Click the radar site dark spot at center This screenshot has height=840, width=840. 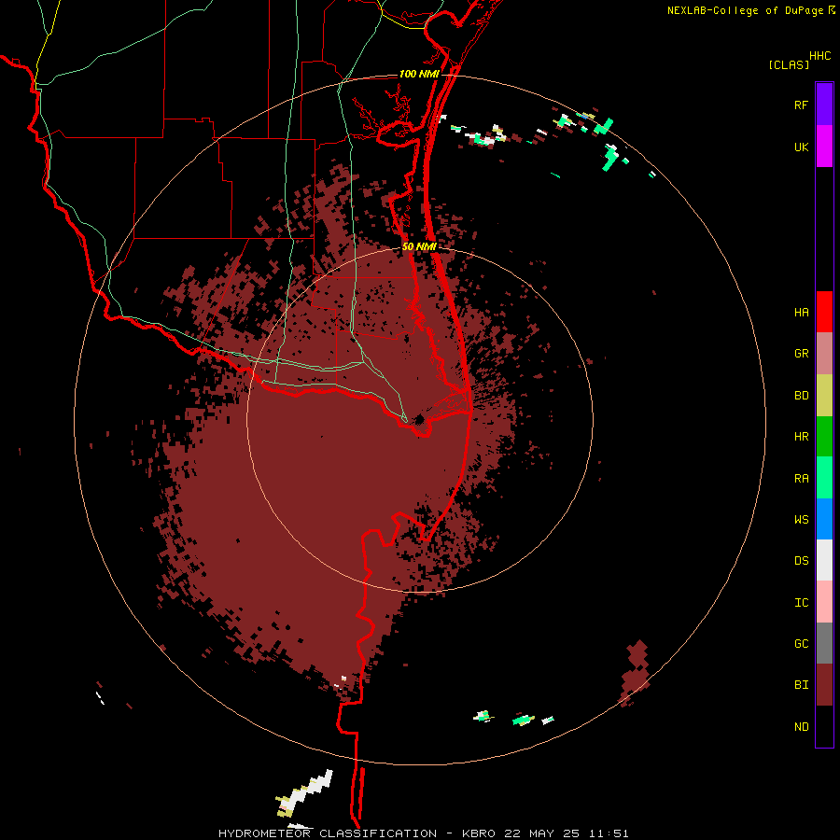[x=419, y=419]
